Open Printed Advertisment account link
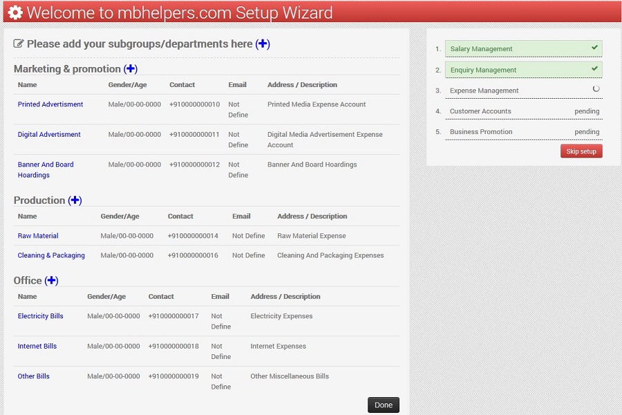622x415 pixels. coord(50,104)
